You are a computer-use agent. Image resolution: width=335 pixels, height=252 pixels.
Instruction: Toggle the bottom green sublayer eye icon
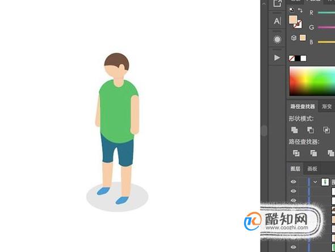point(294,247)
